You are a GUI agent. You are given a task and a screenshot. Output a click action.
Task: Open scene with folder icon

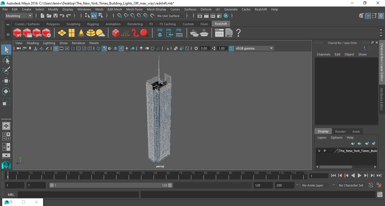click(49, 16)
